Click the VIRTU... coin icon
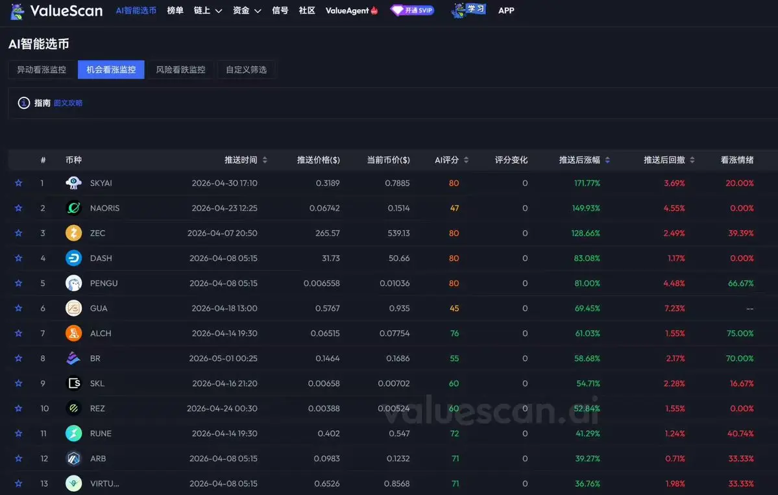Viewport: 778px width, 495px height. tap(73, 483)
